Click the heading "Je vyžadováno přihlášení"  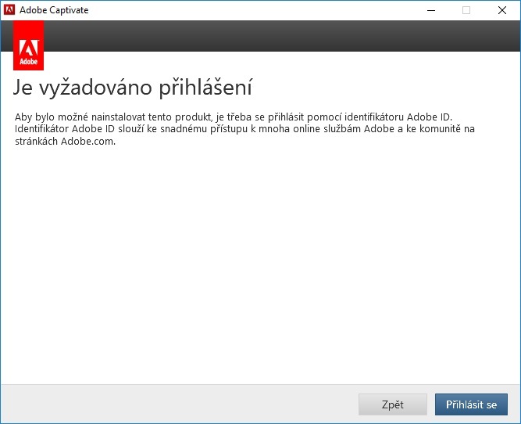[133, 87]
